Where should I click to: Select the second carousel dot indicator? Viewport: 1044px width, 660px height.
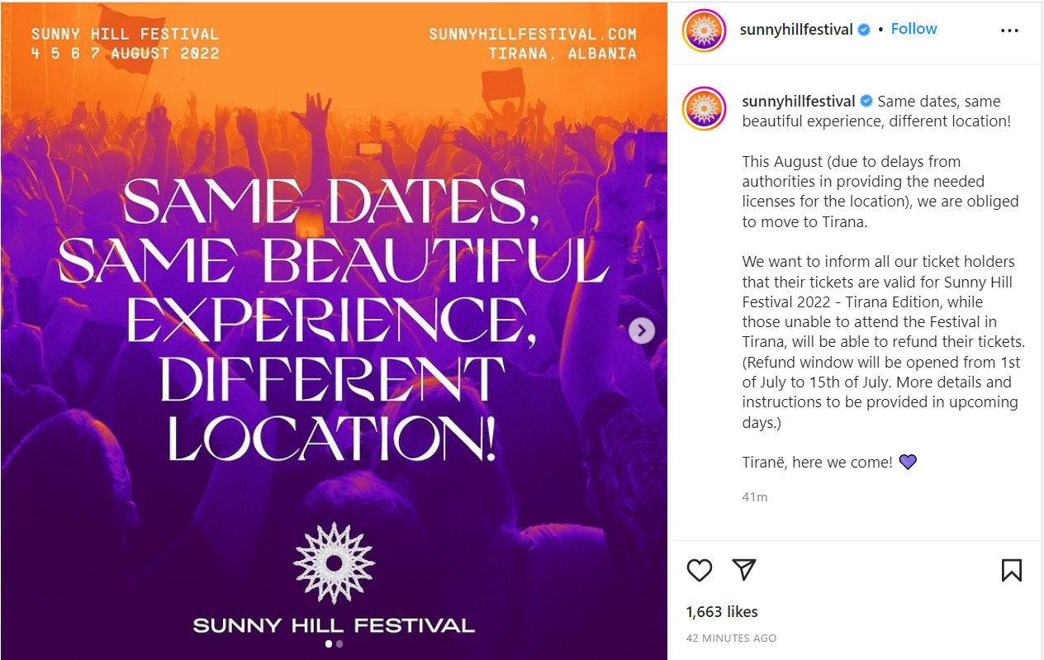coord(339,644)
